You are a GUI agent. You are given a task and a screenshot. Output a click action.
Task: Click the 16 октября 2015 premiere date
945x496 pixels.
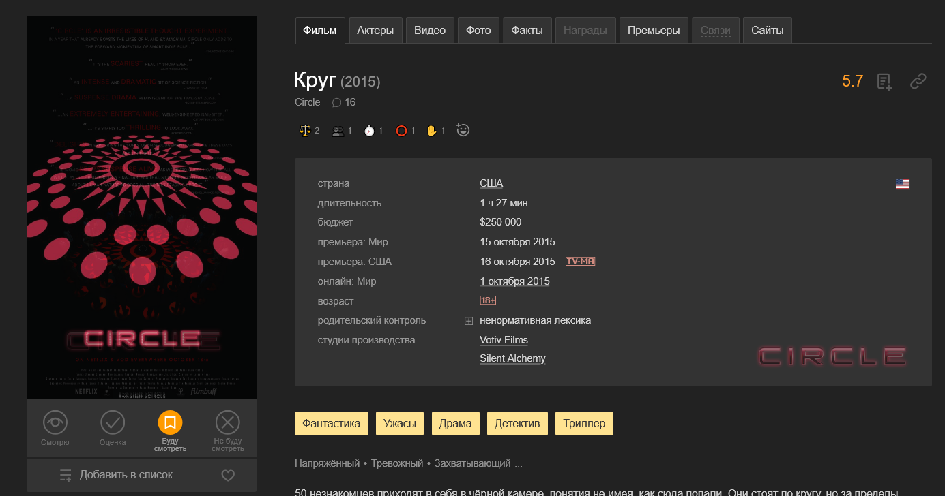pos(517,262)
